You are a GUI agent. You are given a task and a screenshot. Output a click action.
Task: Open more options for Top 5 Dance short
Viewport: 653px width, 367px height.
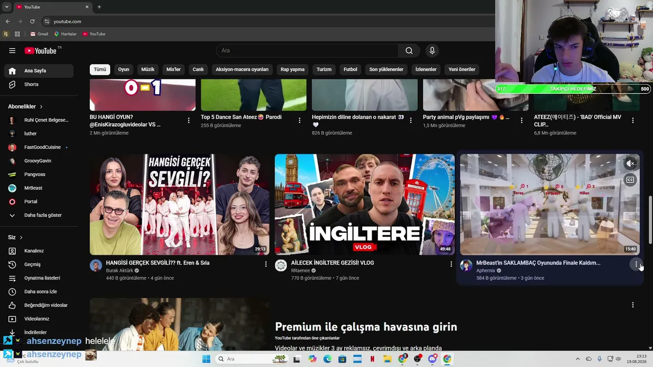click(x=299, y=120)
